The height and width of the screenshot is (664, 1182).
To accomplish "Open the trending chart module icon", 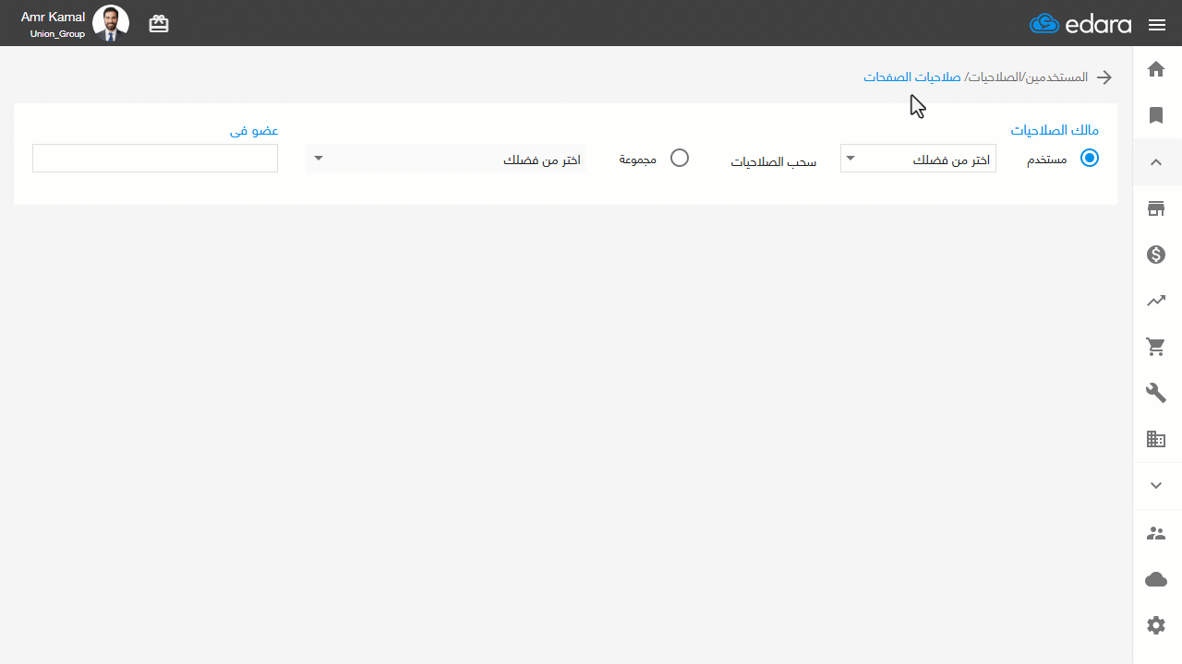I will click(1156, 301).
